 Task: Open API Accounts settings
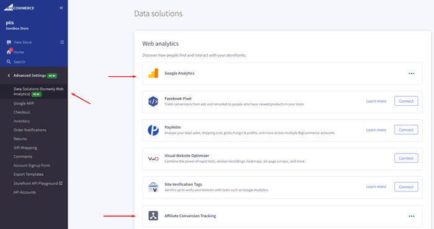click(x=25, y=192)
